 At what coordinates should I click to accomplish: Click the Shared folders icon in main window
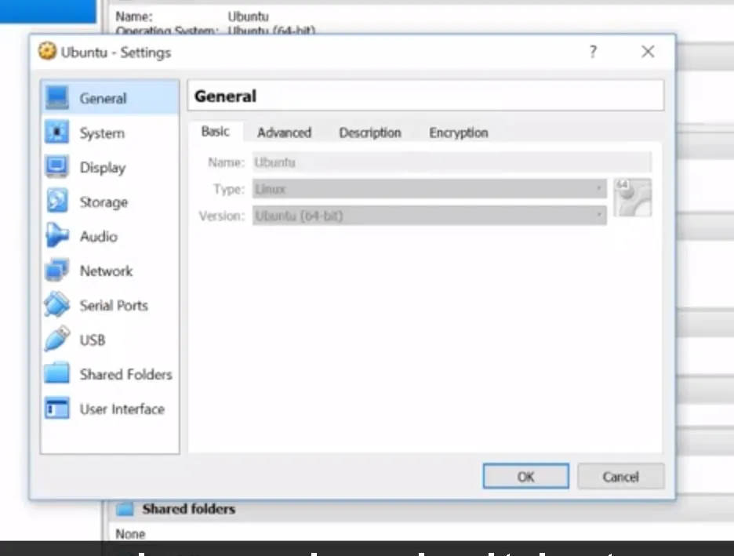point(125,509)
